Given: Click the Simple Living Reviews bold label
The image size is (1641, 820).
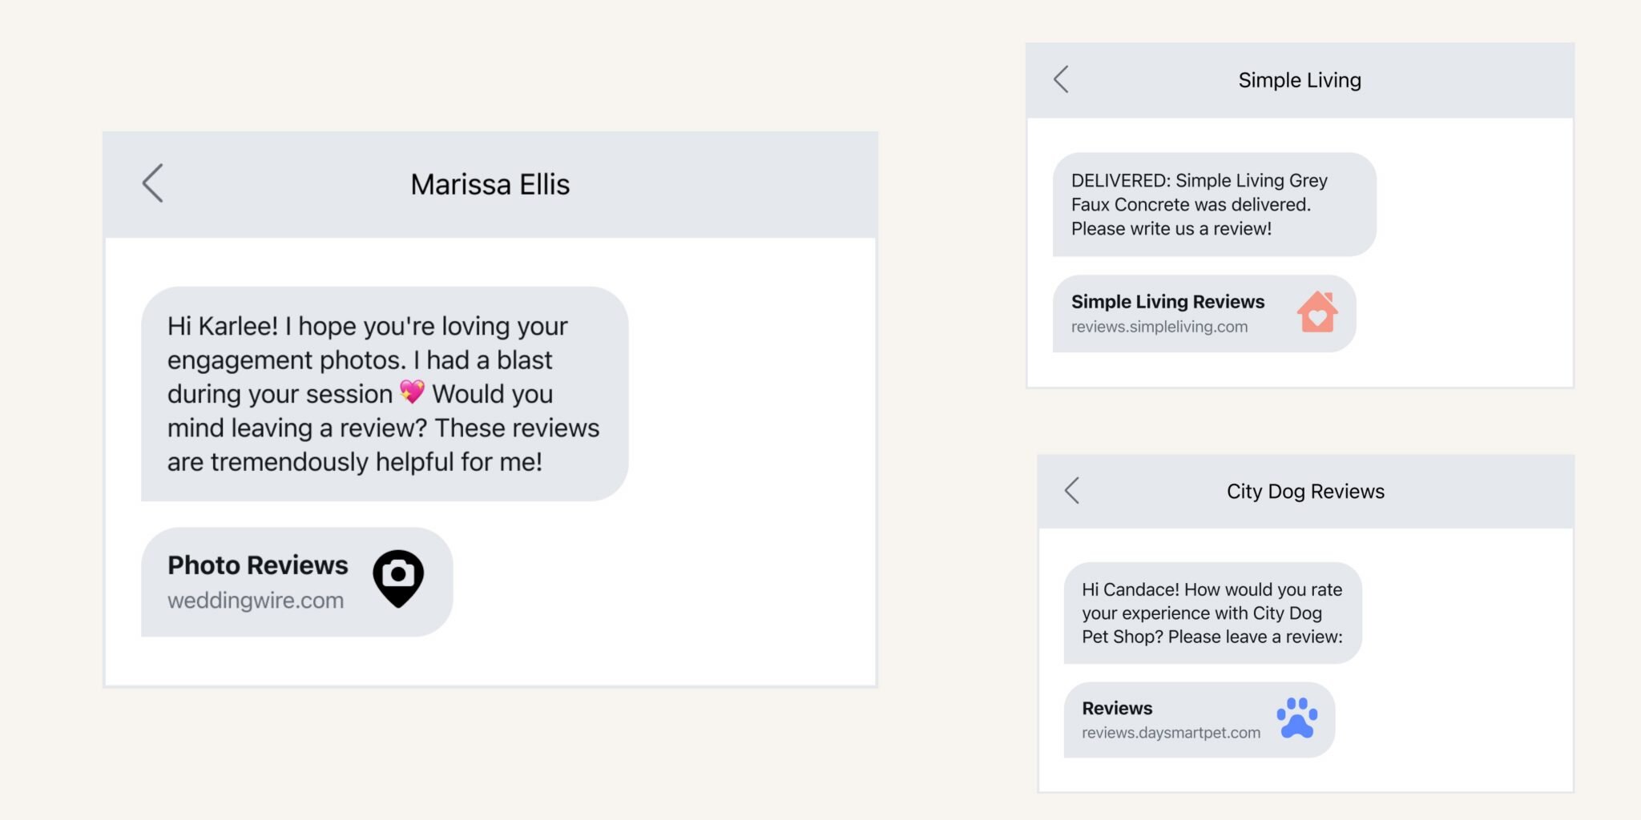Looking at the screenshot, I should 1167,302.
